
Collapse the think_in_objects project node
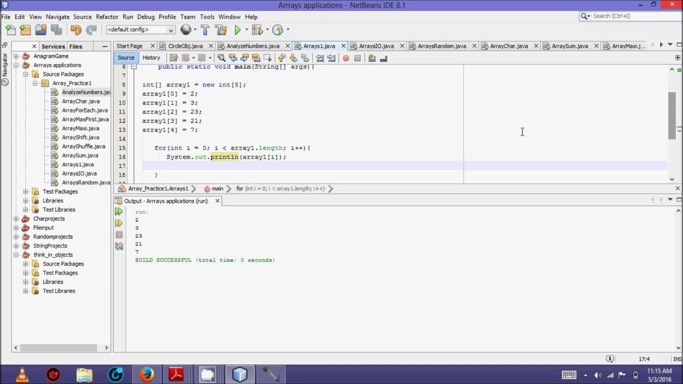click(16, 255)
